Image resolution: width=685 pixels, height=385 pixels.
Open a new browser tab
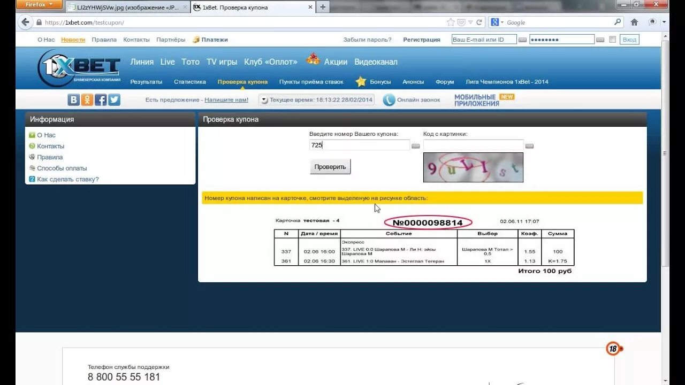pyautogui.click(x=322, y=7)
